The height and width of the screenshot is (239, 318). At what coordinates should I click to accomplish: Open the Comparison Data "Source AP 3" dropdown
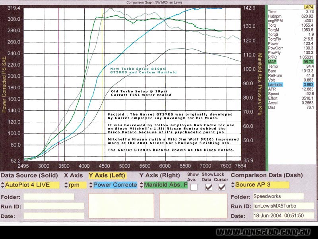tap(260, 185)
